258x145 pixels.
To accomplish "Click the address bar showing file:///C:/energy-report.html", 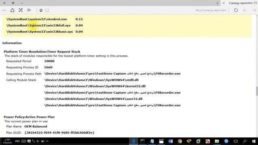I will pos(211,10).
